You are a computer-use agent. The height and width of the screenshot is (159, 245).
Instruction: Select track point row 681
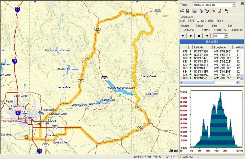(210, 62)
